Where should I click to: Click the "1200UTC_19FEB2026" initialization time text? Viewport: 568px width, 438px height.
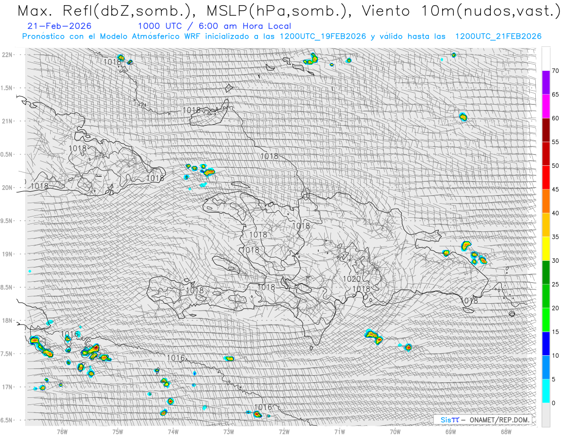click(x=322, y=36)
